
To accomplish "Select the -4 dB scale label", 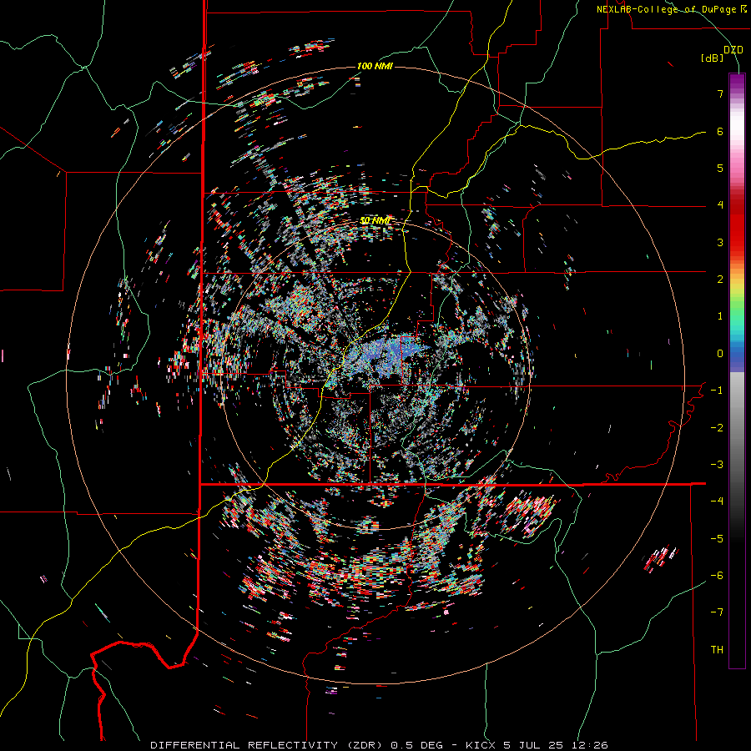I will point(717,502).
